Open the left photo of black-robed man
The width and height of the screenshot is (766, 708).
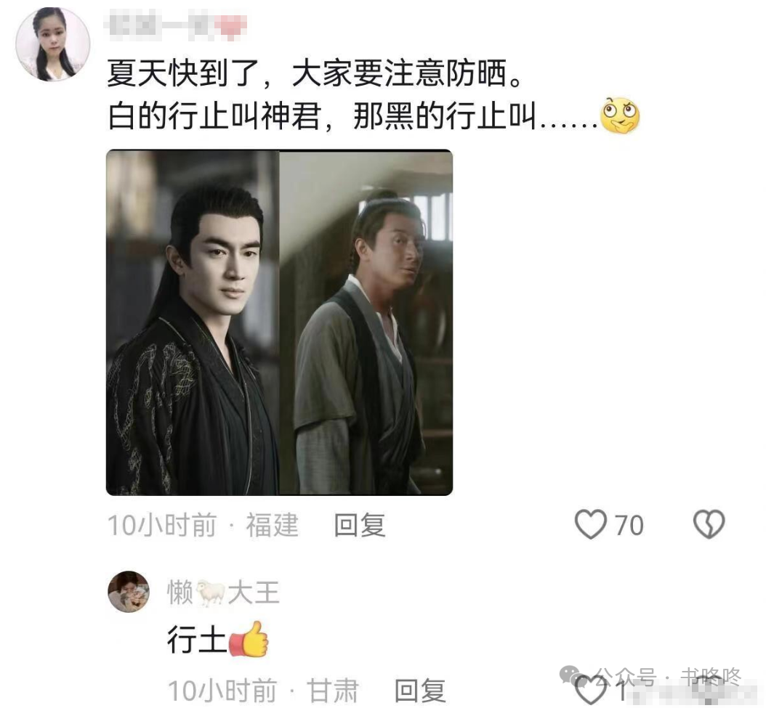[193, 322]
